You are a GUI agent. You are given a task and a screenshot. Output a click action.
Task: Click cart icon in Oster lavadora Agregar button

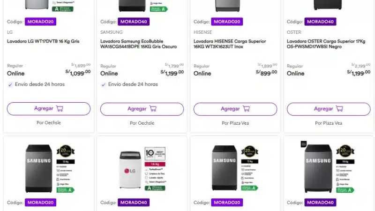coord(339,109)
